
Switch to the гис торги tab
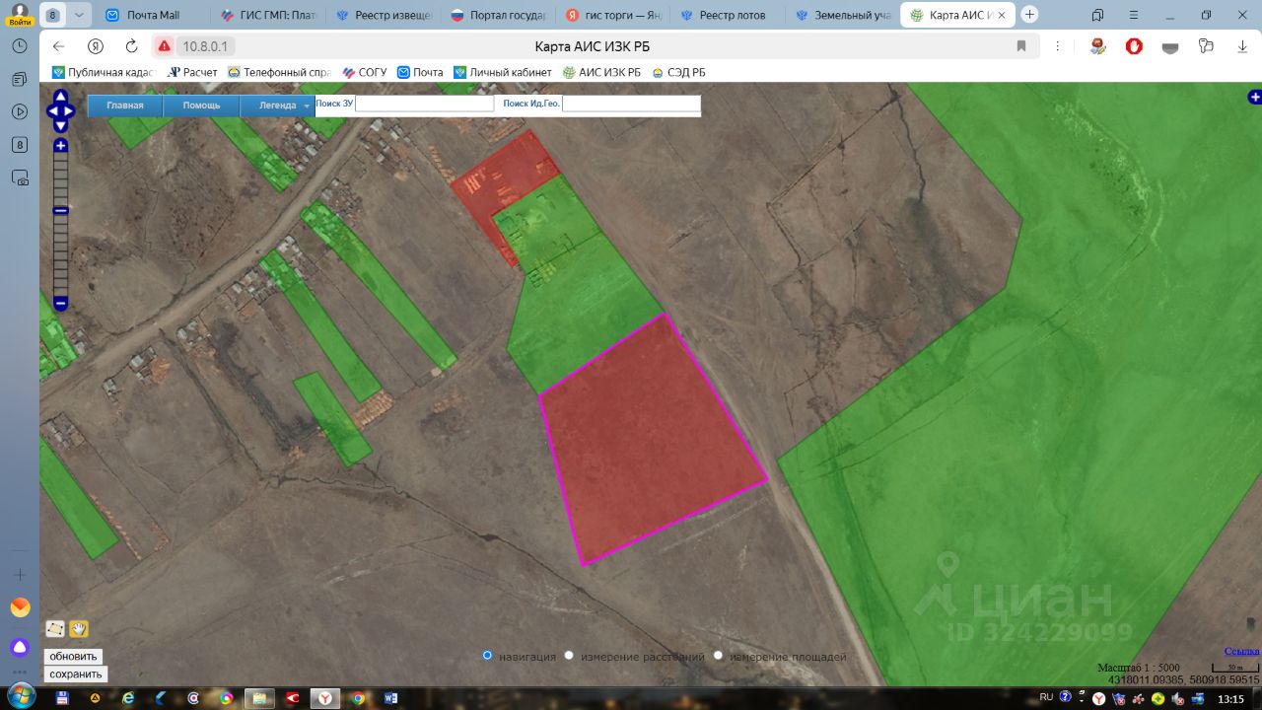click(x=614, y=15)
